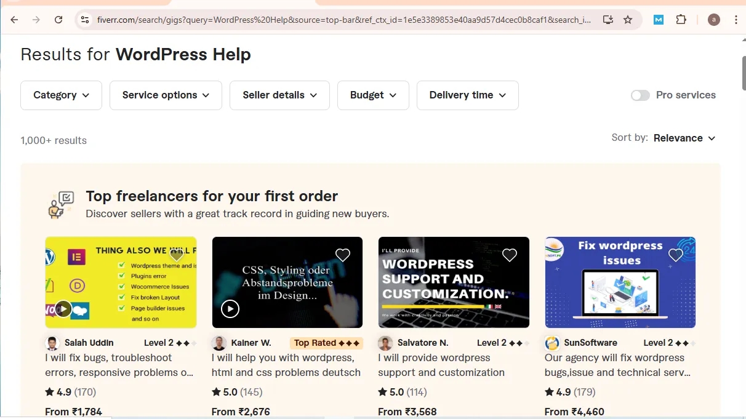The image size is (746, 419).
Task: Click the 4.9 (179) rating
Action: (x=570, y=392)
